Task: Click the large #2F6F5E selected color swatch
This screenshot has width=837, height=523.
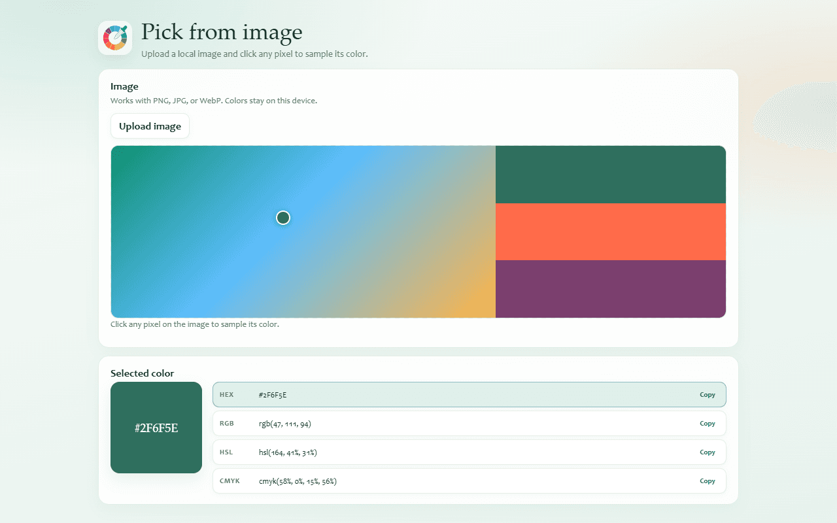Action: click(156, 428)
